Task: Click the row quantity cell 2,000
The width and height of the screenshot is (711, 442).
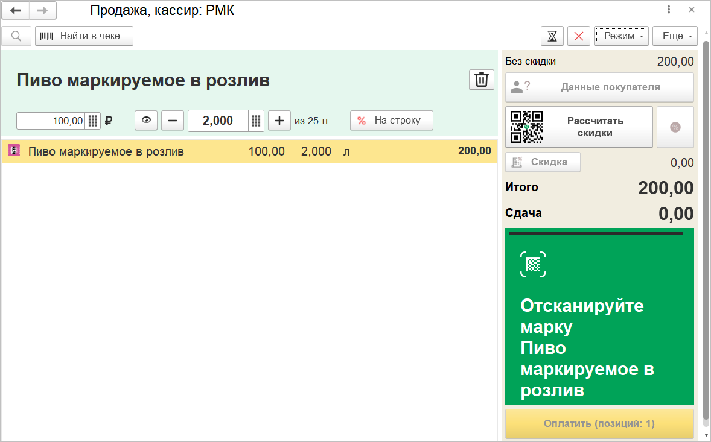Action: (x=316, y=151)
